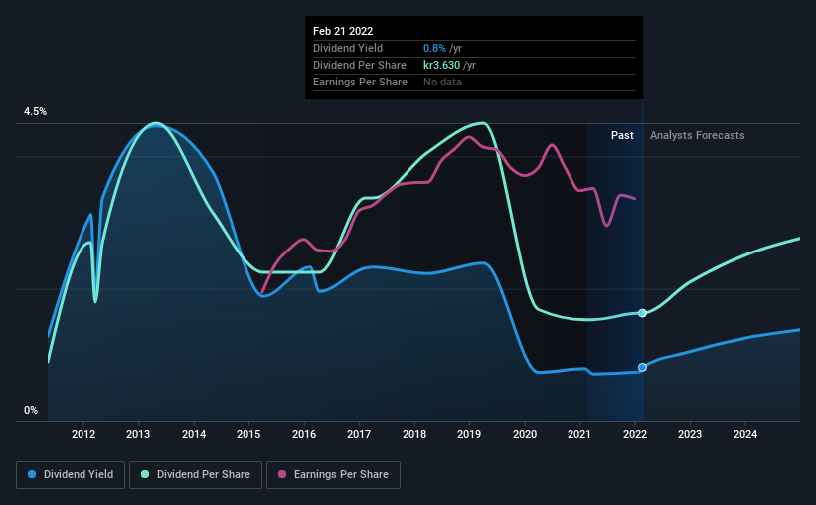This screenshot has width=816, height=505.
Task: Click the 2018 x-axis label
Action: click(x=414, y=434)
